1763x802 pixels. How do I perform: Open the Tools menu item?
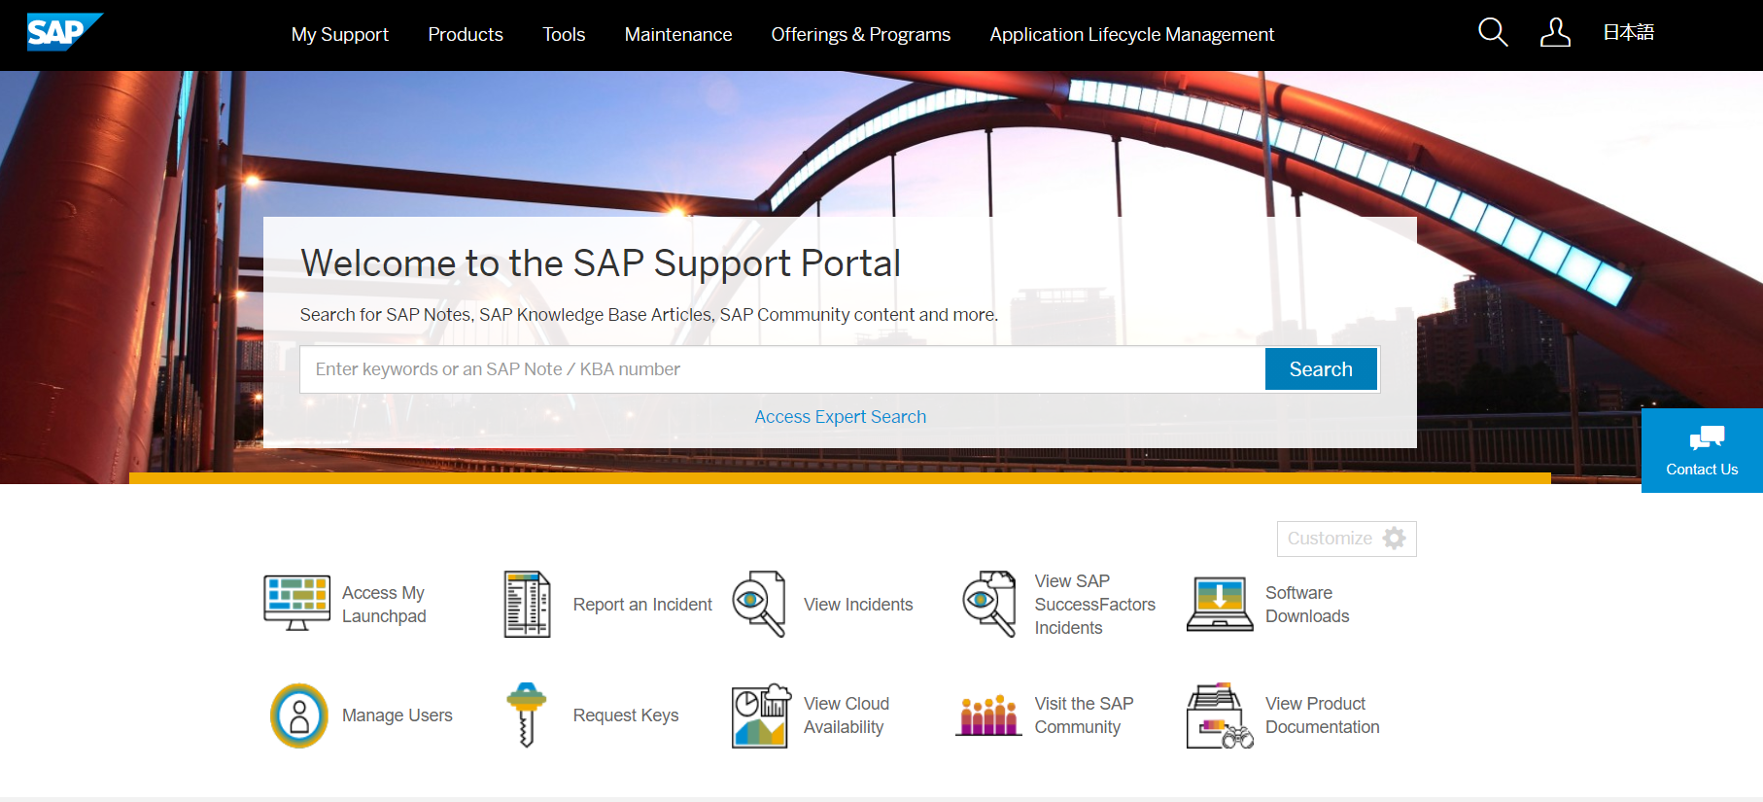click(x=564, y=35)
